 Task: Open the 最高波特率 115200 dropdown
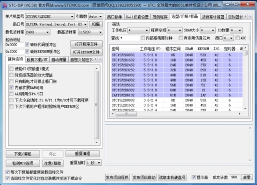point(91,32)
